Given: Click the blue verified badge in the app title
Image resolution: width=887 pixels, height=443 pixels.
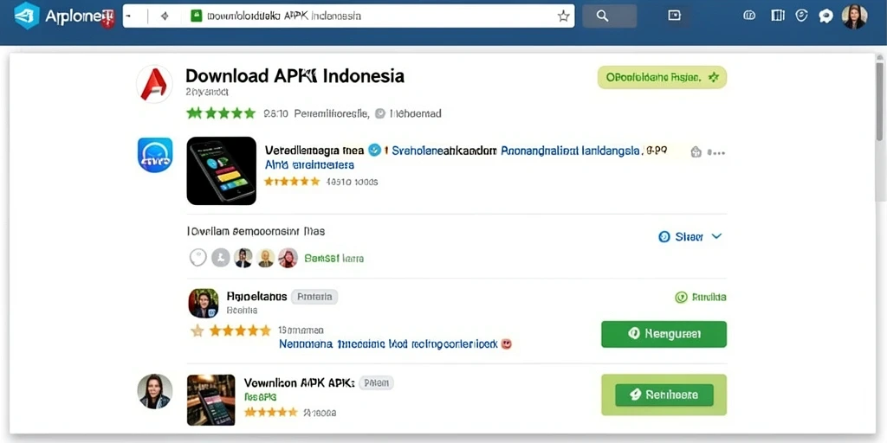Looking at the screenshot, I should pos(374,151).
